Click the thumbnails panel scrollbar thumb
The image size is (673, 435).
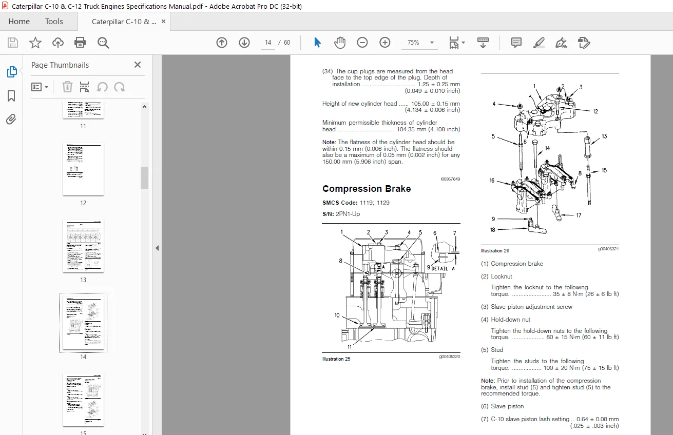[145, 177]
